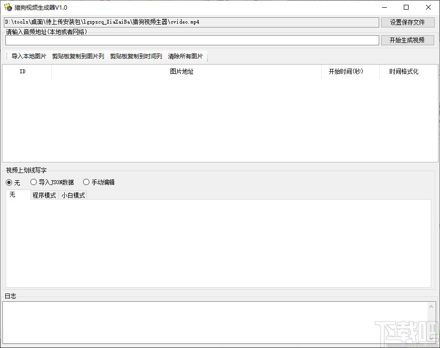The height and width of the screenshot is (348, 440).
Task: Click the 设置保存文件 button
Action: point(408,22)
